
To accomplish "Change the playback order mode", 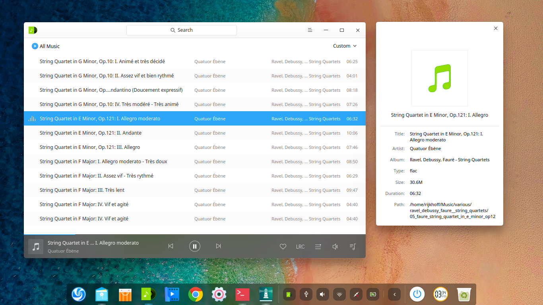I will (318, 247).
